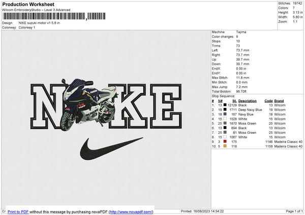Image resolution: width=305 pixels, height=215 pixels.
Task: Open the novapdf.com URL link
Action: pos(131,211)
